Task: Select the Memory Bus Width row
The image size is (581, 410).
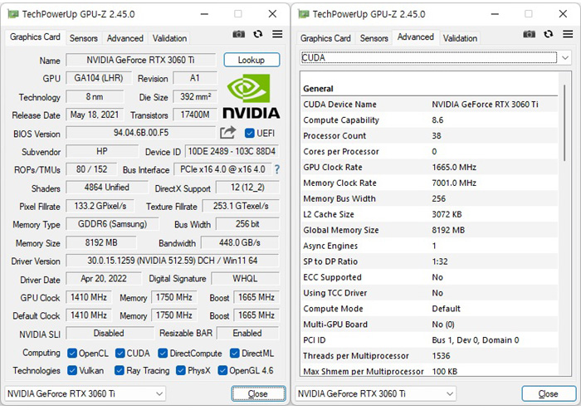Action: [x=430, y=199]
